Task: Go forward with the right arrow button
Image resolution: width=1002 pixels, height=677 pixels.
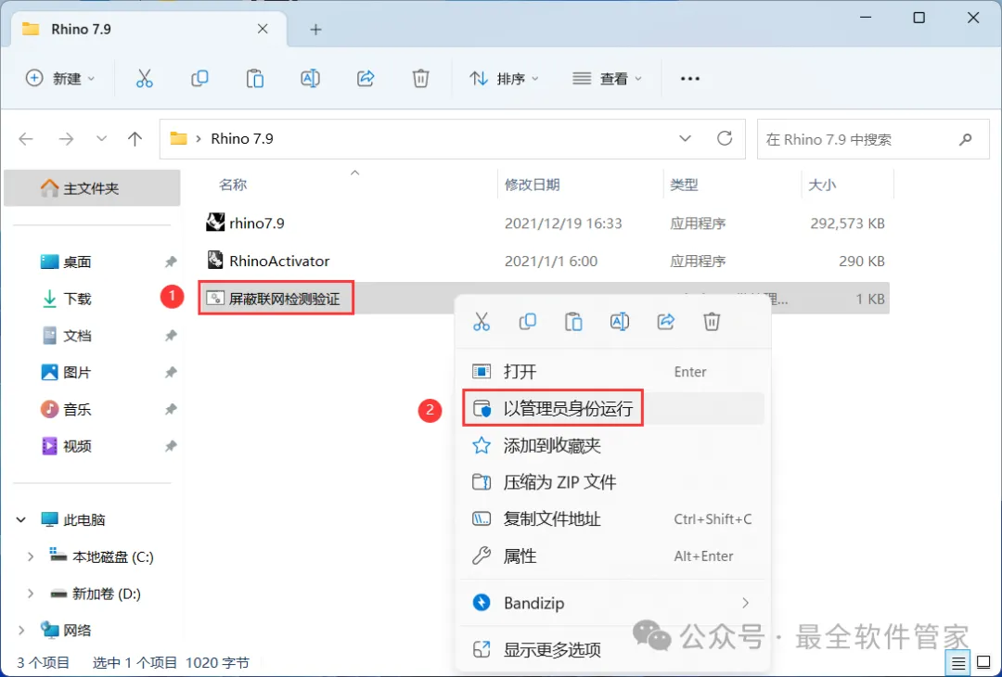Action: (x=66, y=138)
